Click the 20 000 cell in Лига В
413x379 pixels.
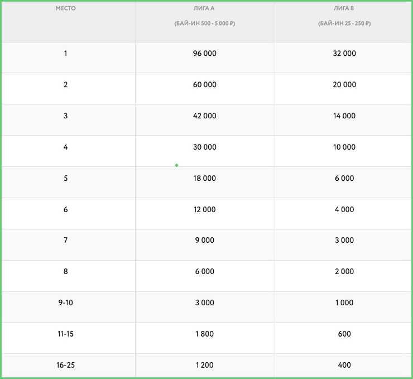(x=344, y=85)
